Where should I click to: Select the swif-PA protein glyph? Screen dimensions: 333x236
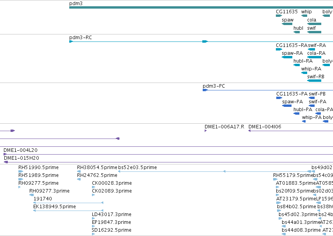311,106
